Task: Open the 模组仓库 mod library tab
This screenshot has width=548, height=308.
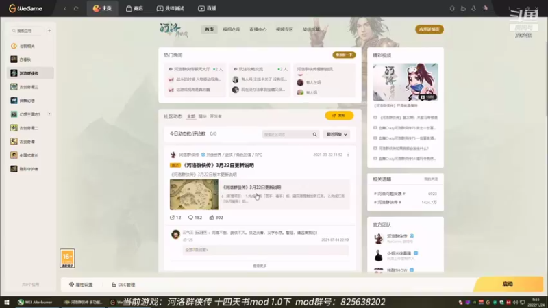Action: pyautogui.click(x=232, y=29)
